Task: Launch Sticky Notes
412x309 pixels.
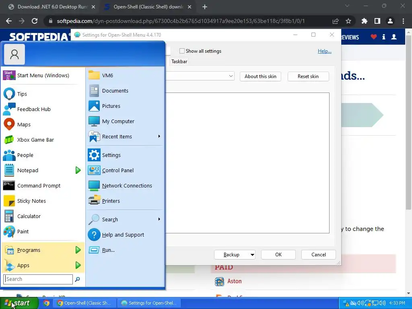Action: point(43,201)
